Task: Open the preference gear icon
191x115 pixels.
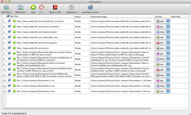Action: click(x=71, y=7)
